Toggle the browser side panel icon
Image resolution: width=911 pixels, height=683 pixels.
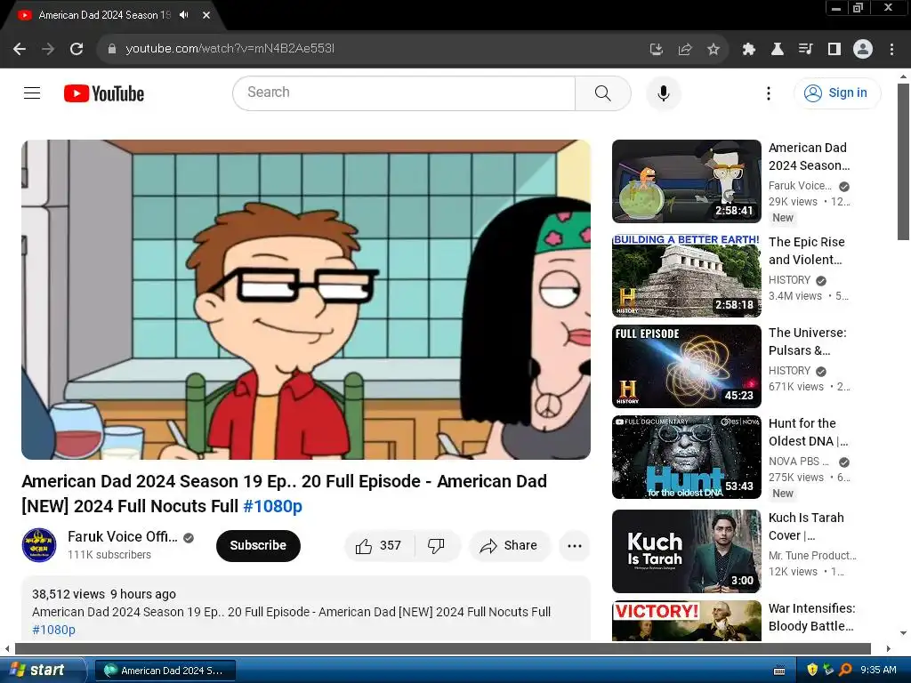click(x=834, y=49)
